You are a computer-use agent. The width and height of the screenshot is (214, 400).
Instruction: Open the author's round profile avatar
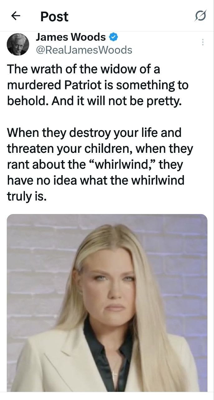[x=18, y=44]
